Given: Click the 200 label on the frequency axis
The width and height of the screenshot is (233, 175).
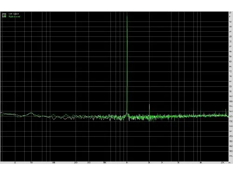Looking at the screenshot, I should click(x=75, y=163).
